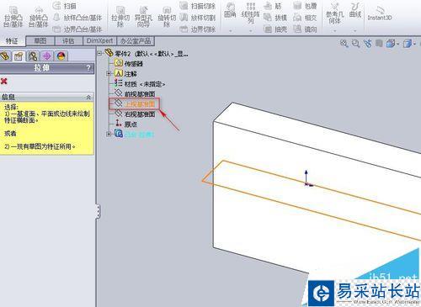The height and width of the screenshot is (307, 421).
Task: Open the DisplayManager color ball tab
Action: [61, 56]
